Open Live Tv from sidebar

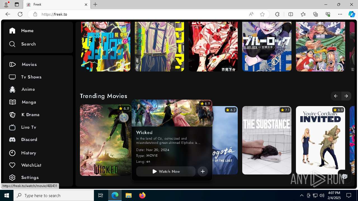coord(23,127)
